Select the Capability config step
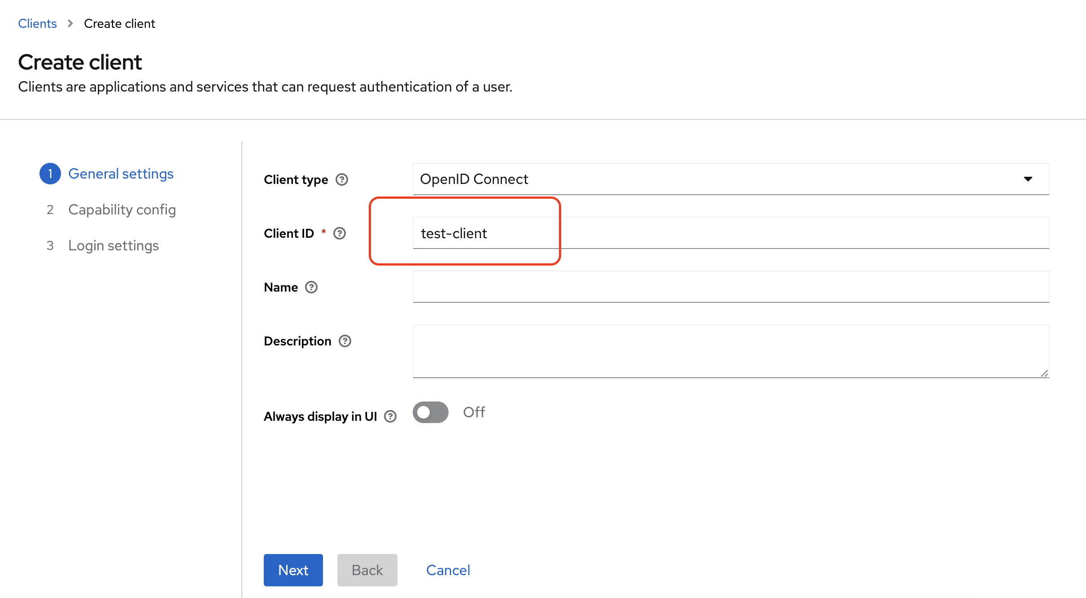The width and height of the screenshot is (1086, 598). (122, 210)
